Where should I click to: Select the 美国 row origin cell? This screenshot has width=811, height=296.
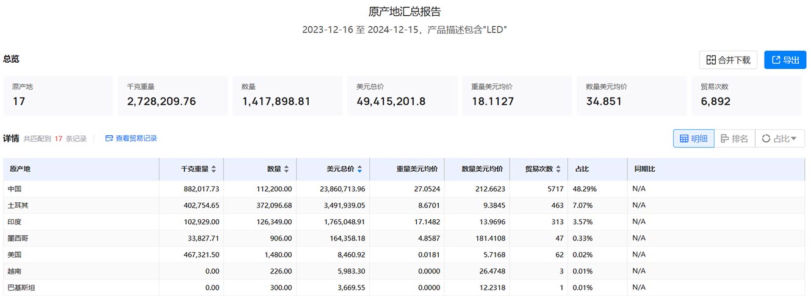(x=81, y=255)
